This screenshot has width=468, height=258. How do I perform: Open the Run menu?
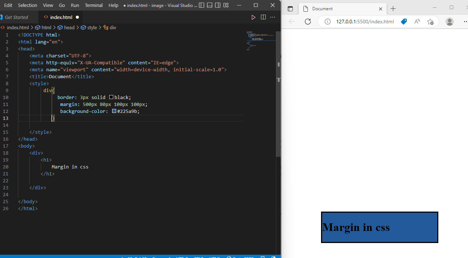75,5
